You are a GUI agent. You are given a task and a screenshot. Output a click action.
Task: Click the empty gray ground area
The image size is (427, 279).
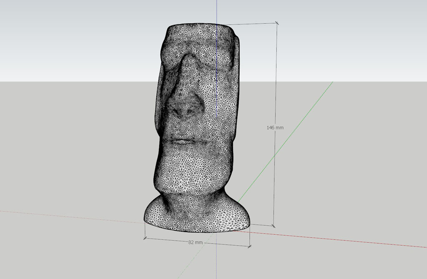pos(75,146)
